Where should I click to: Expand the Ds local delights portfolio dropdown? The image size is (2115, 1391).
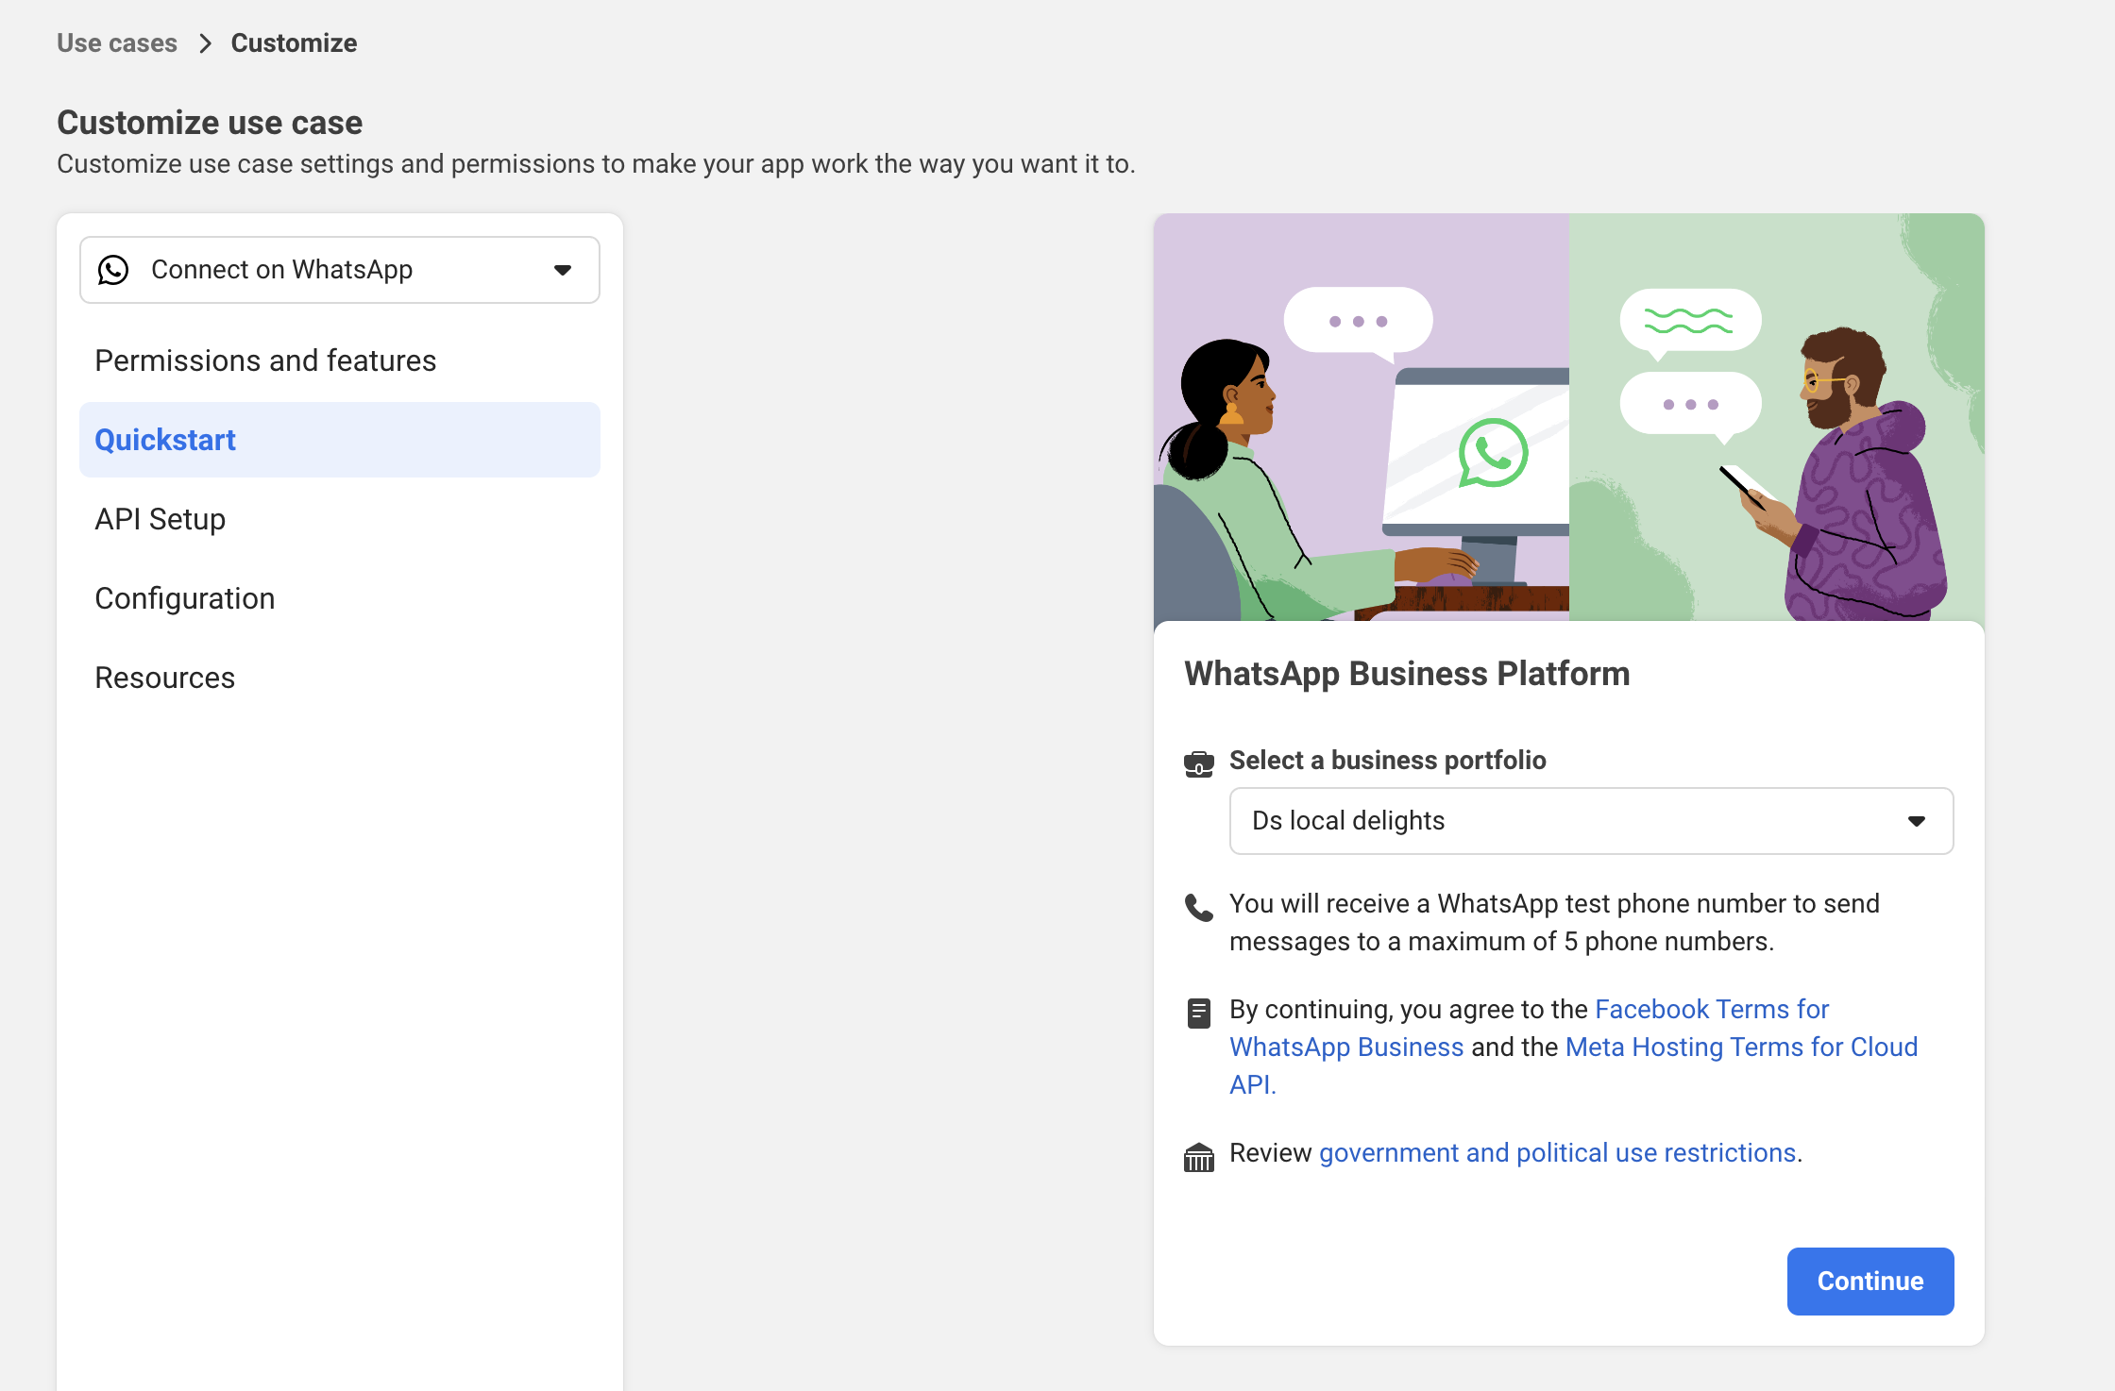(1590, 821)
